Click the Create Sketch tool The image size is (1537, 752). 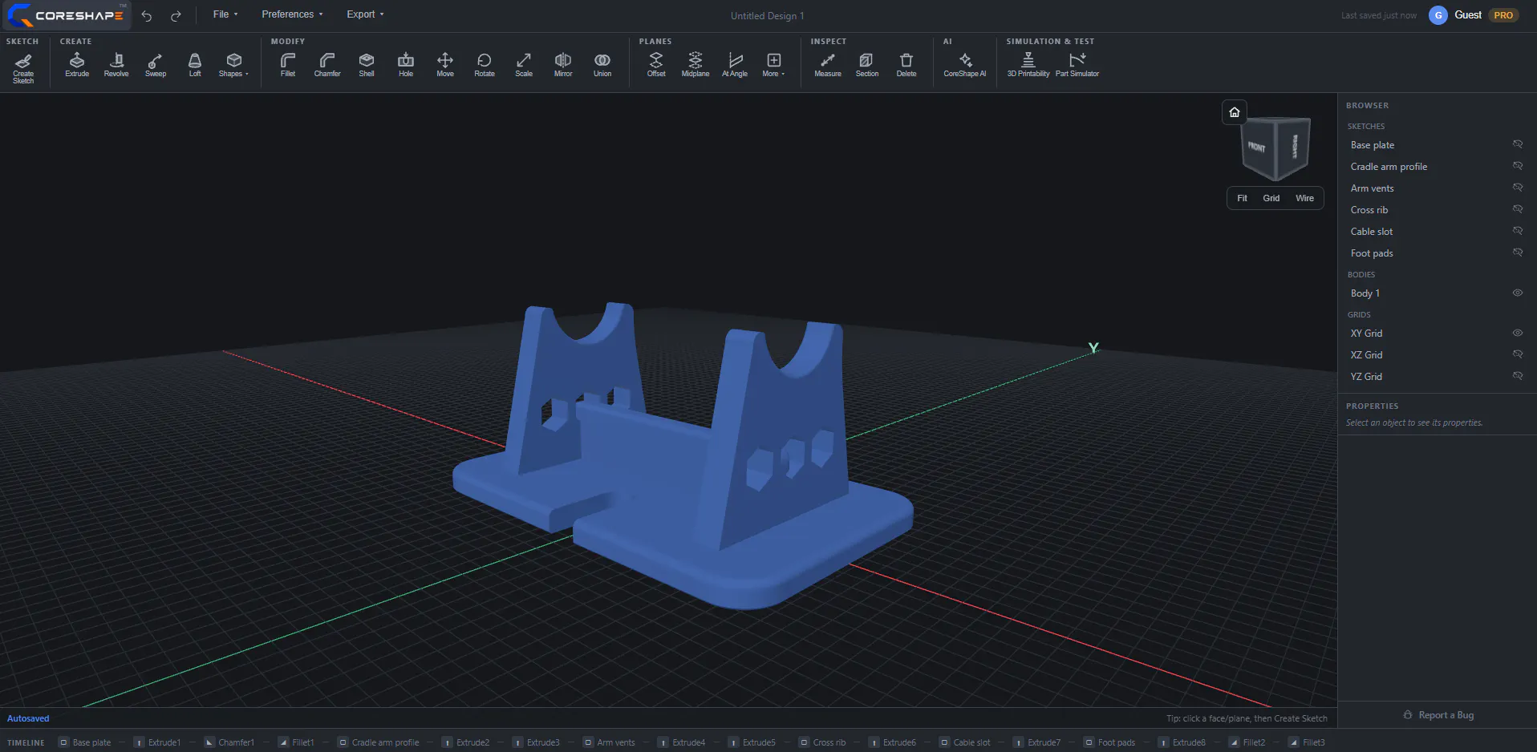[23, 67]
